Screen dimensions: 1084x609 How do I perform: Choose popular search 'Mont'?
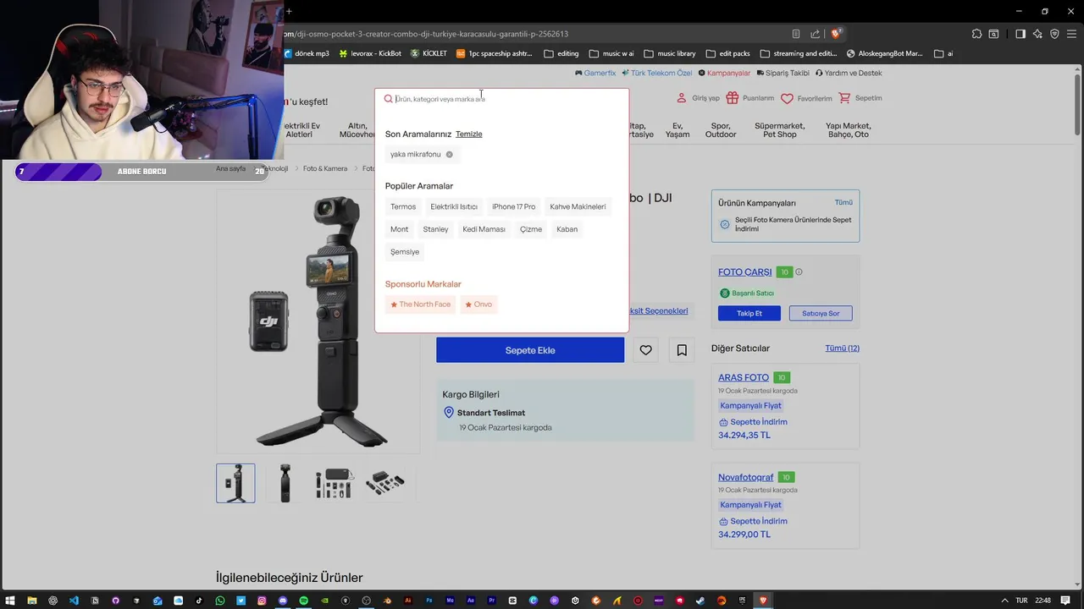[x=399, y=229]
